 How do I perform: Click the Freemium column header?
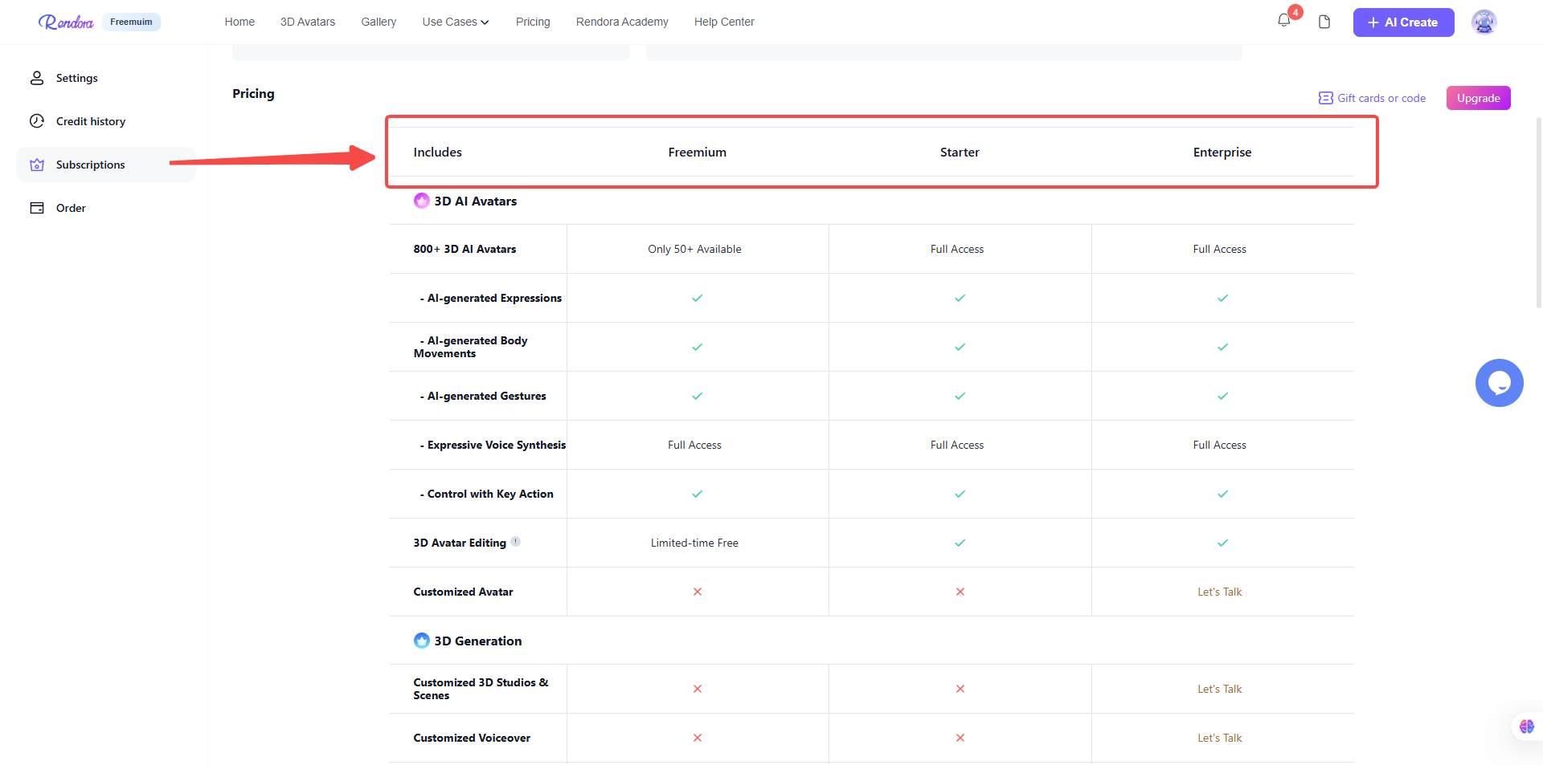[697, 152]
